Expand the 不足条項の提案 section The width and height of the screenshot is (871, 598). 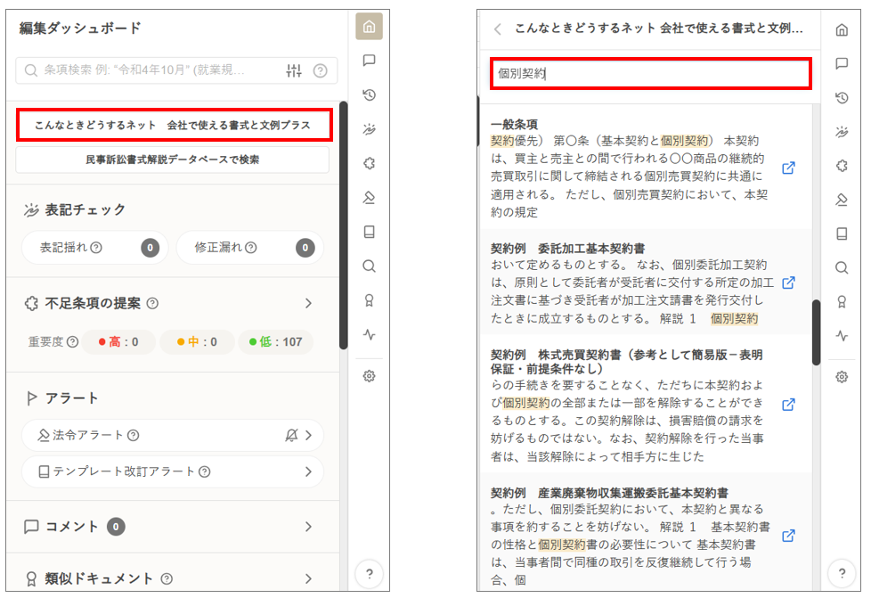point(308,303)
